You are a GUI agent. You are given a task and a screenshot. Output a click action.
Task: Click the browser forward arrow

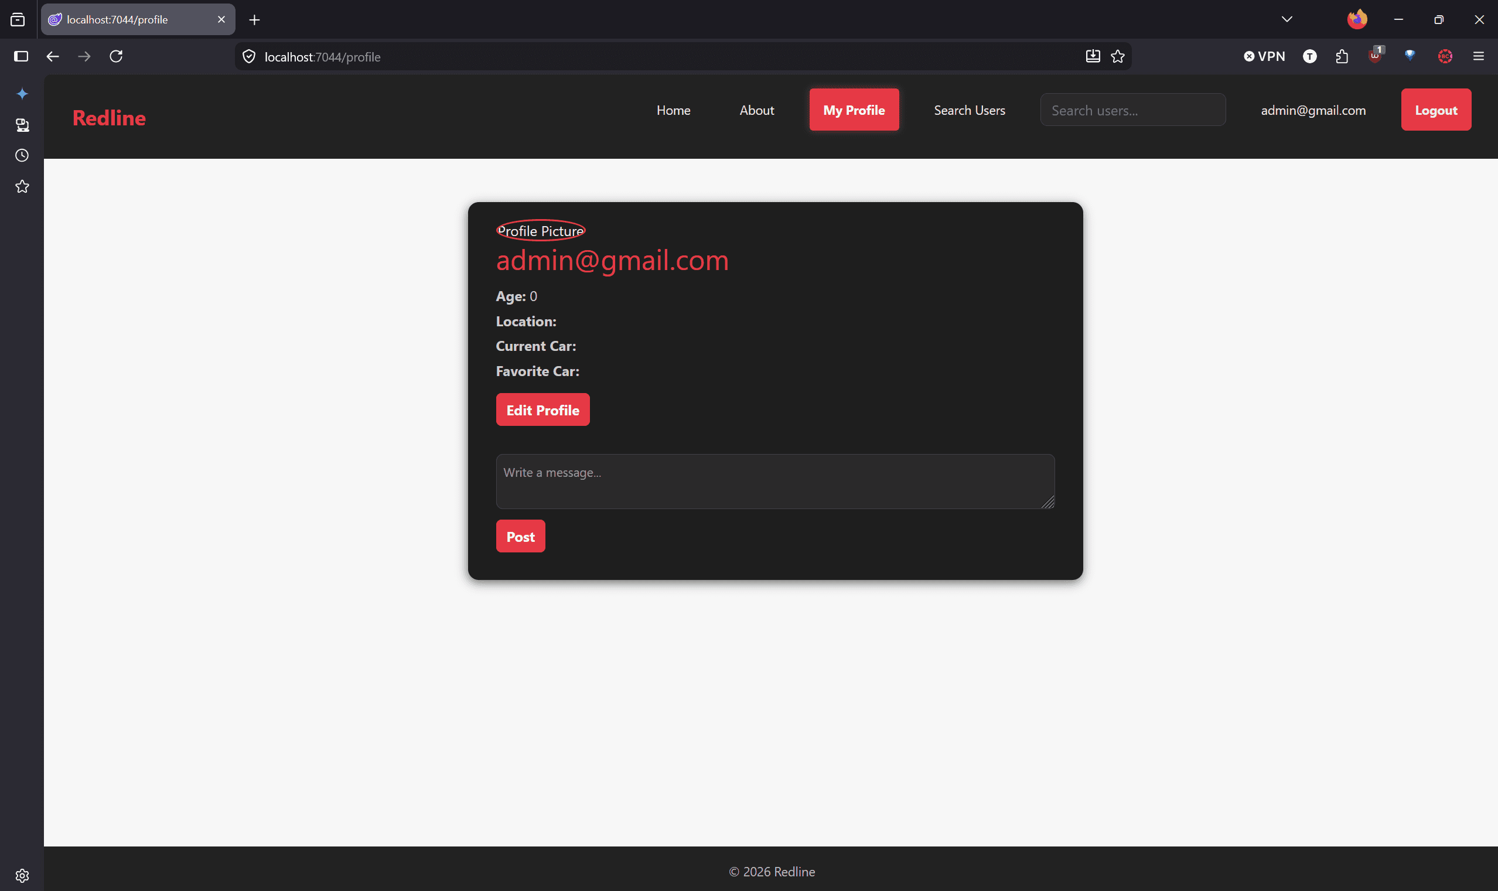(85, 56)
